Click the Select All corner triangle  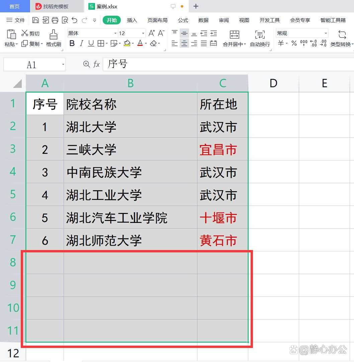click(x=17, y=83)
